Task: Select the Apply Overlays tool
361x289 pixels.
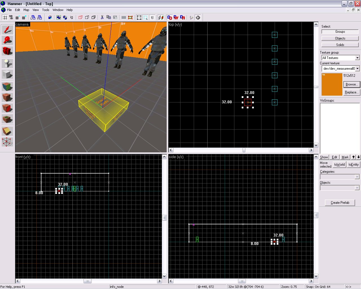Action: tap(7, 119)
